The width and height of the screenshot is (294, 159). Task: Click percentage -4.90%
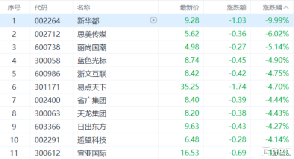click(x=277, y=60)
